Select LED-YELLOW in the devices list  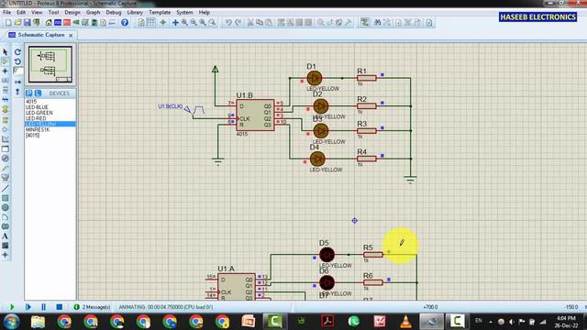pyautogui.click(x=50, y=124)
